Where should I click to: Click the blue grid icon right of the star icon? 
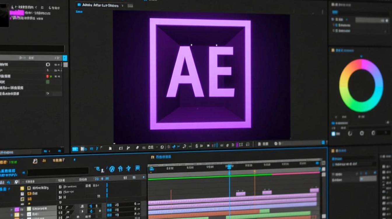pos(137,168)
